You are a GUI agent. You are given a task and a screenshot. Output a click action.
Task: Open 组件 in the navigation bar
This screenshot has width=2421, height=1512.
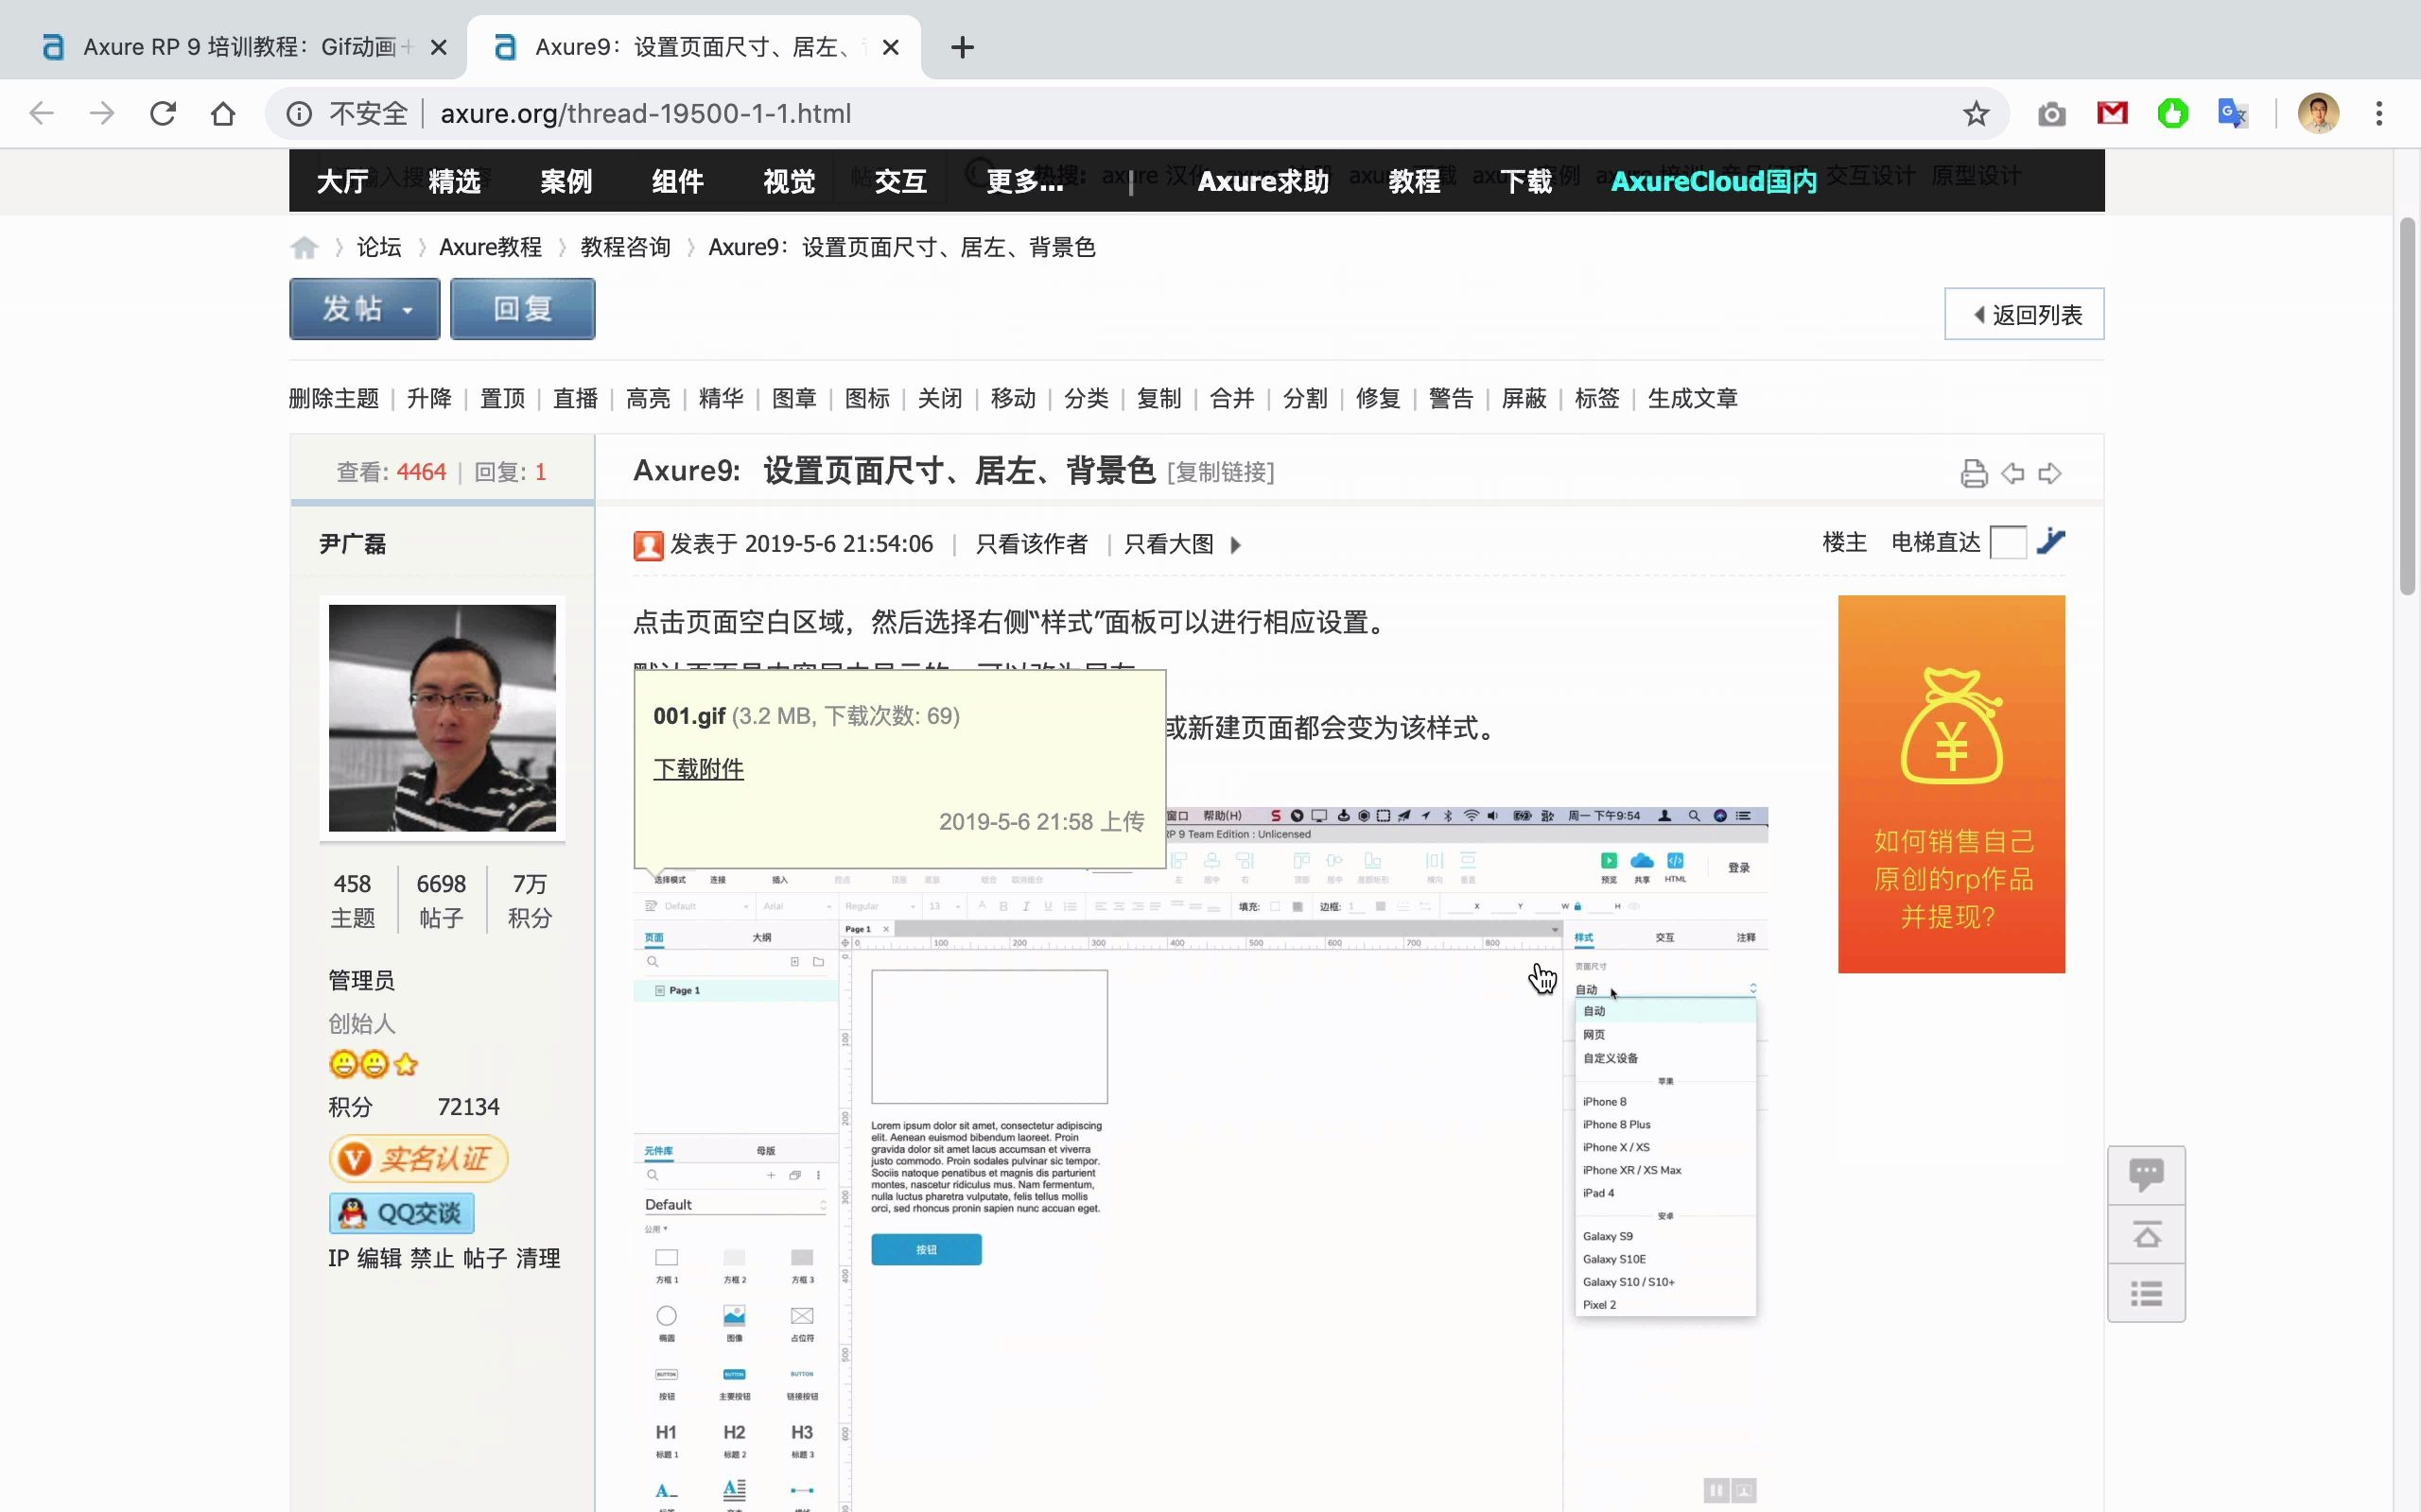coord(678,181)
